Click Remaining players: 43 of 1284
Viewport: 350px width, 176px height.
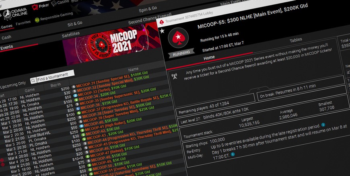coord(204,108)
